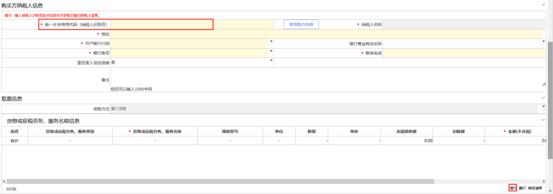This screenshot has width=553, height=194.
Task: Open the 是否录入货运信息 dropdown
Action: pyautogui.click(x=192, y=62)
